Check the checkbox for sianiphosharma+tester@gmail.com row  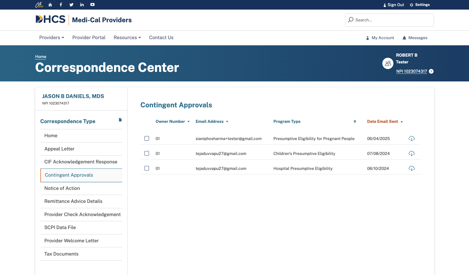147,138
